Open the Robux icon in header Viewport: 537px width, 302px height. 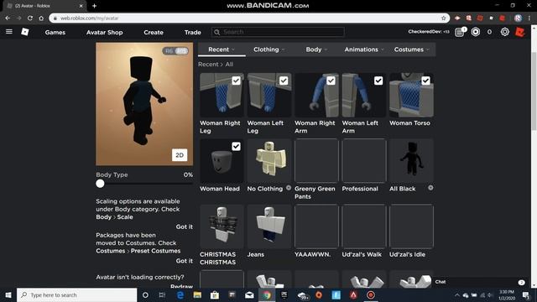pos(476,32)
